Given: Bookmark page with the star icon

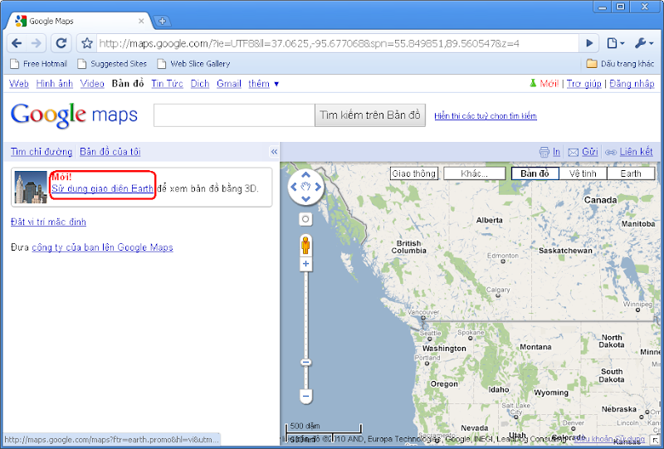Looking at the screenshot, I should tap(87, 43).
